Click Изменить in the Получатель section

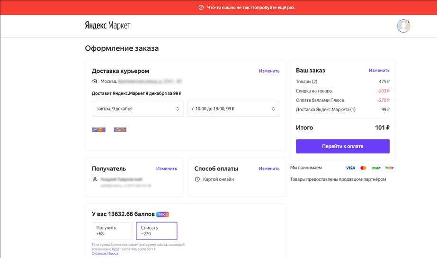(x=166, y=169)
